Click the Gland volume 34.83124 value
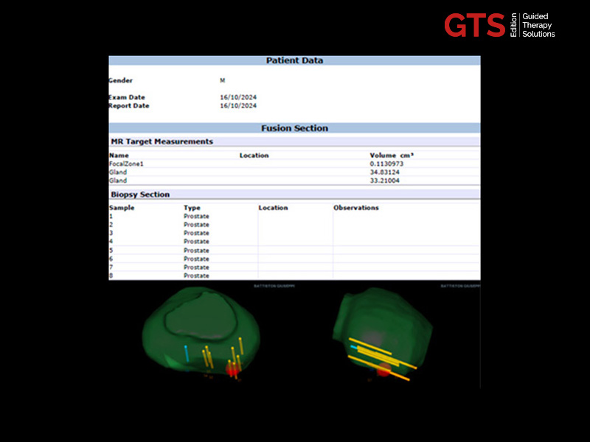This screenshot has width=590, height=442. point(386,172)
